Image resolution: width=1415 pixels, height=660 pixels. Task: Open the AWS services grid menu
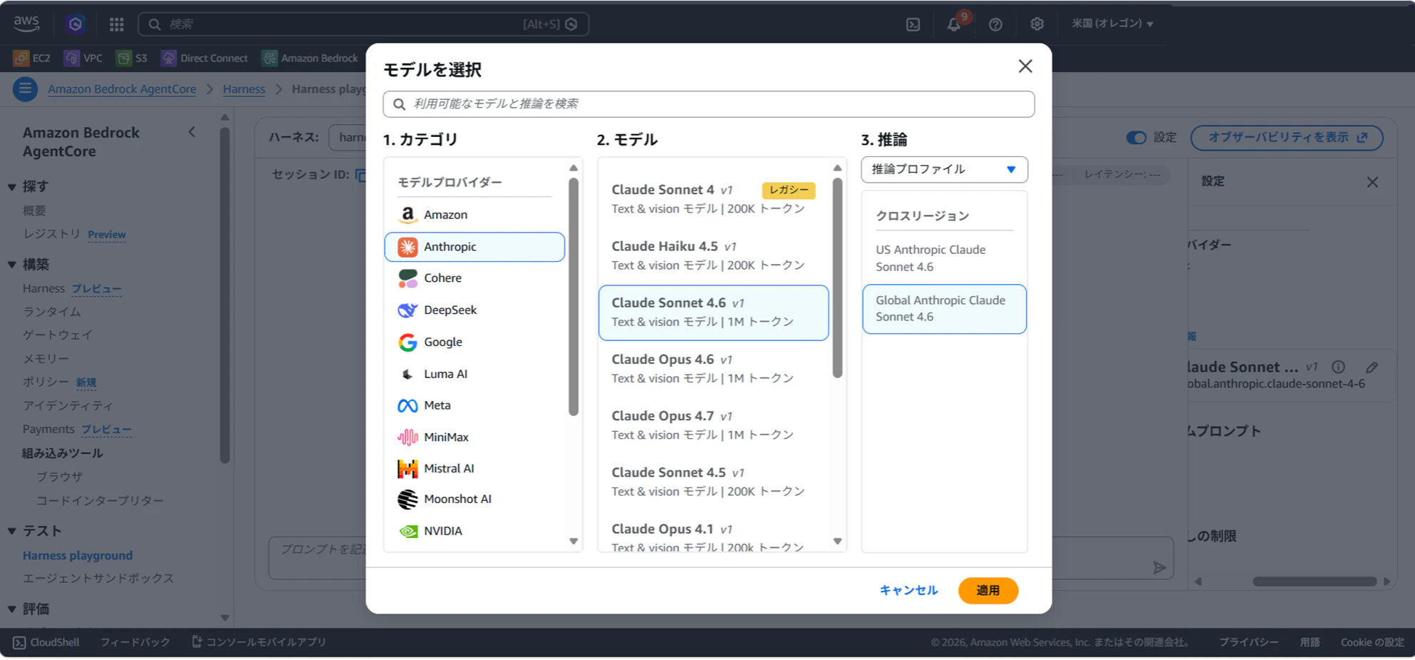116,24
